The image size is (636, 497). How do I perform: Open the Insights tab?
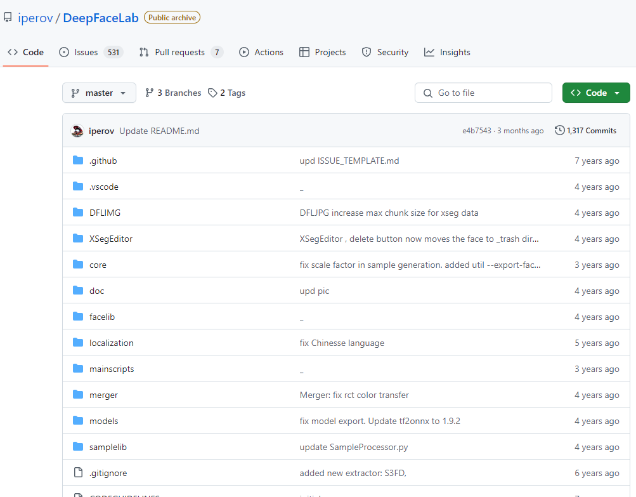447,52
